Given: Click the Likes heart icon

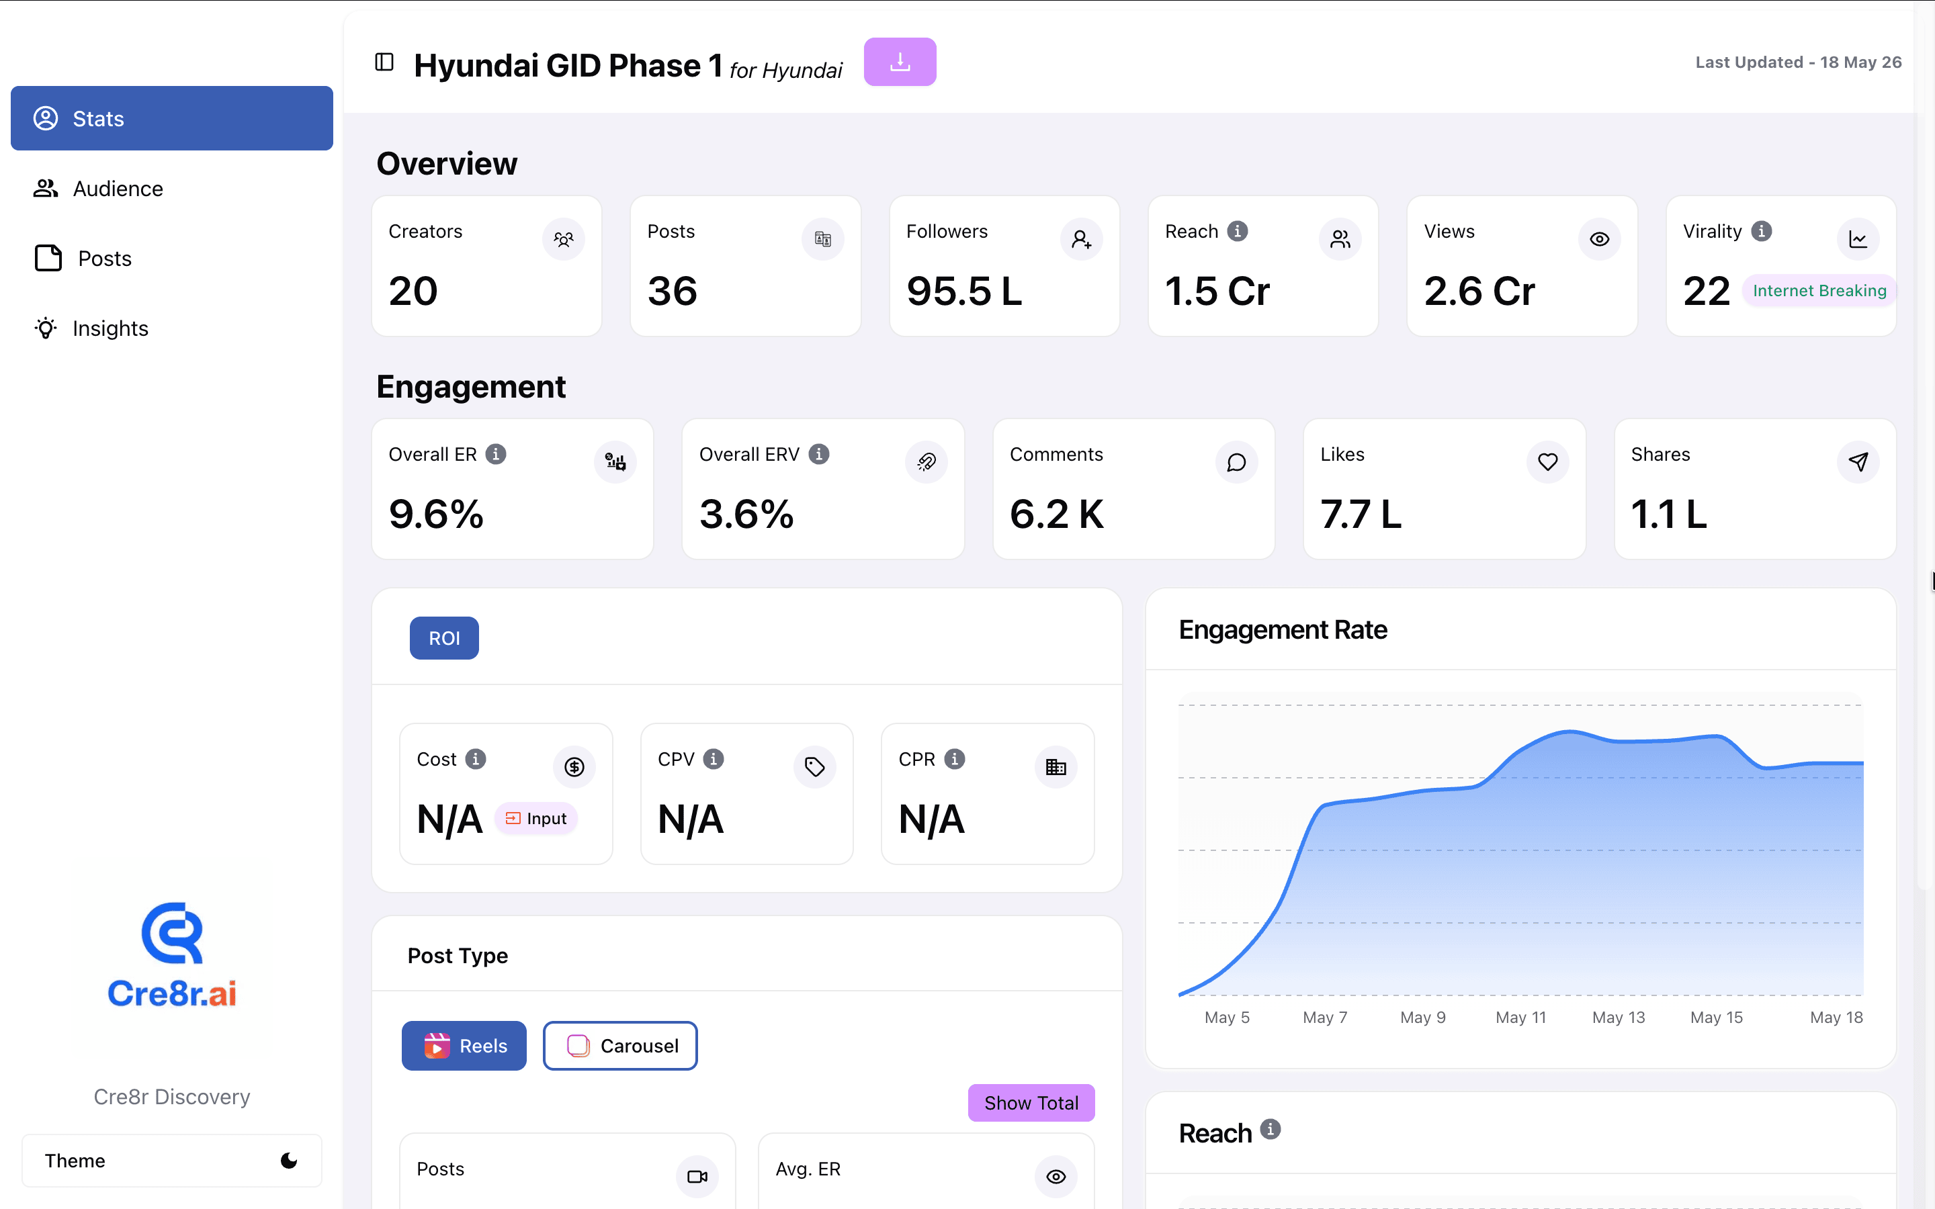Looking at the screenshot, I should [1547, 461].
